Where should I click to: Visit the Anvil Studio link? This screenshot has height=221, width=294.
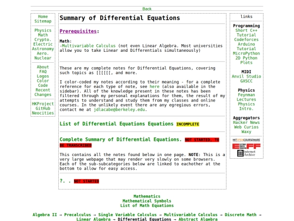pos(246,76)
